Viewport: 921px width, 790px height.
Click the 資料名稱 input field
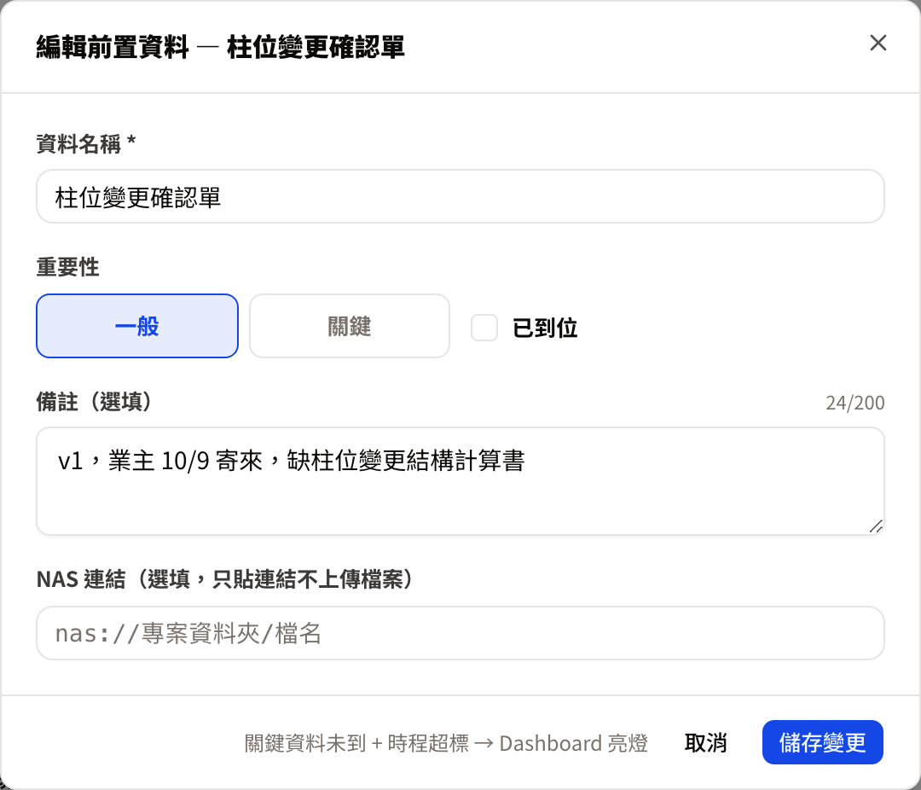(x=460, y=196)
